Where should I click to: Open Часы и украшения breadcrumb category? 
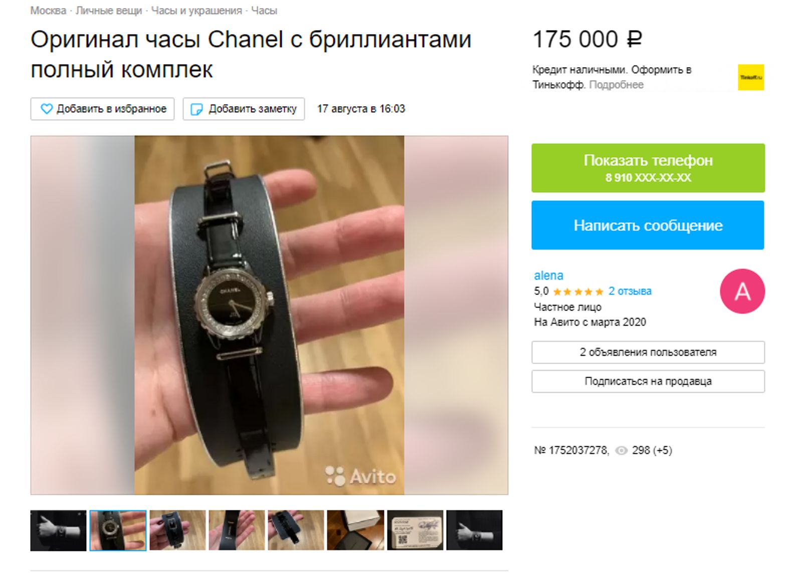tap(196, 11)
